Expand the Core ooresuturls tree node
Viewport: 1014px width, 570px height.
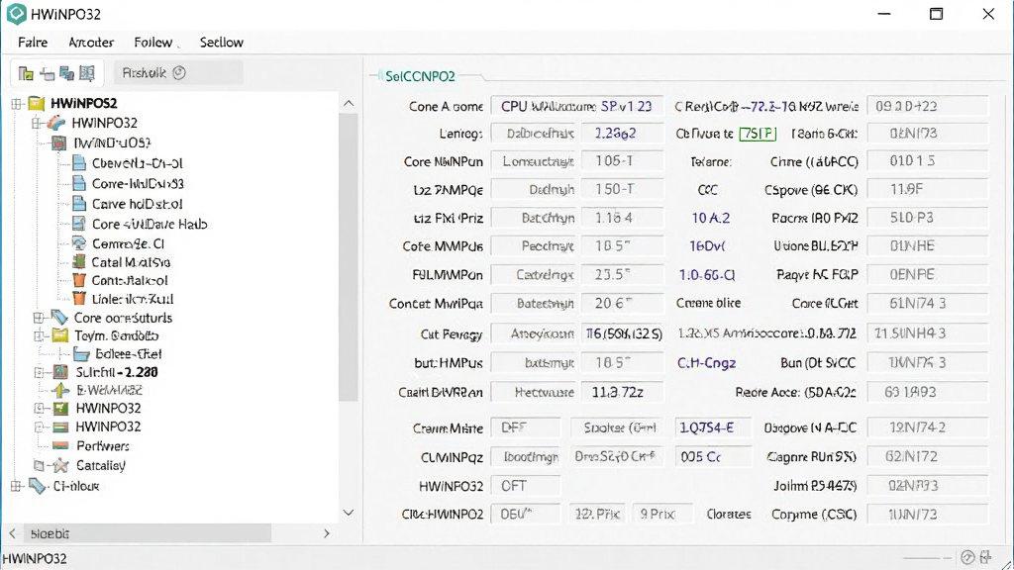click(39, 318)
